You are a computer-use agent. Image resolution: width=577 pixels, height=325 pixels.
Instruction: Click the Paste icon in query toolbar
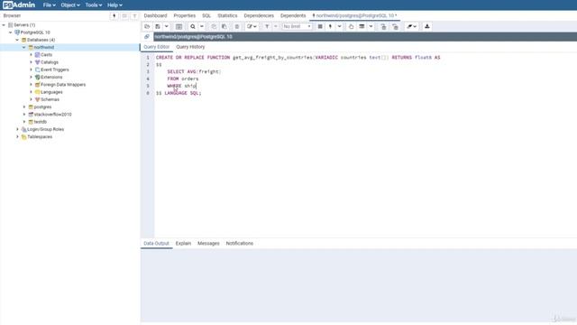224,26
